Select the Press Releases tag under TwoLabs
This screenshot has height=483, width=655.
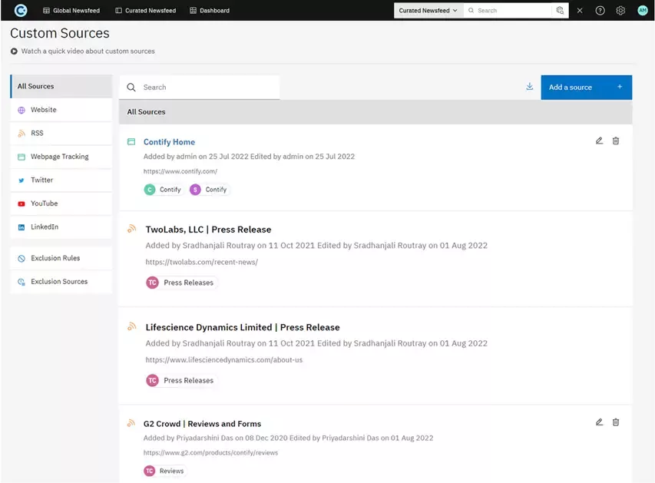pyautogui.click(x=182, y=283)
